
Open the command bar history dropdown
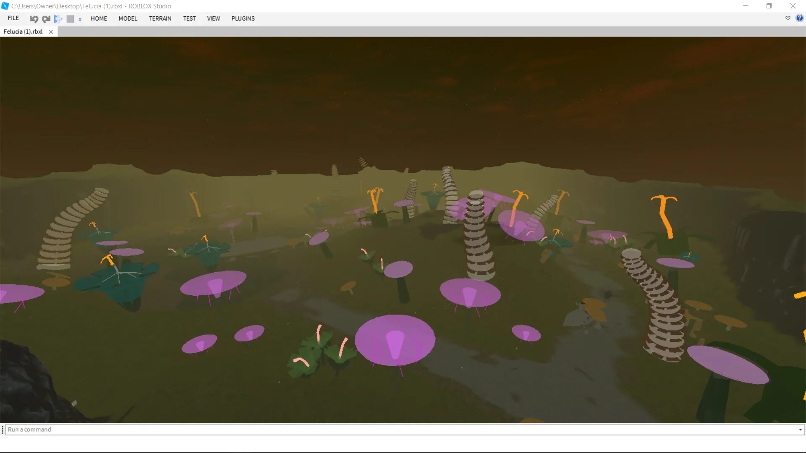coord(801,430)
